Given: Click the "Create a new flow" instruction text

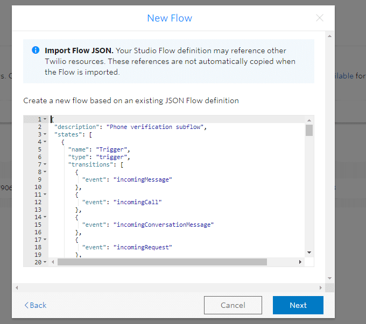Looking at the screenshot, I should (x=131, y=100).
